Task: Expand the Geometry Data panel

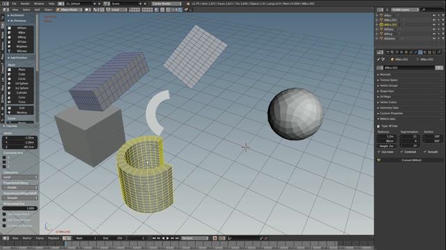Action: pos(389,108)
